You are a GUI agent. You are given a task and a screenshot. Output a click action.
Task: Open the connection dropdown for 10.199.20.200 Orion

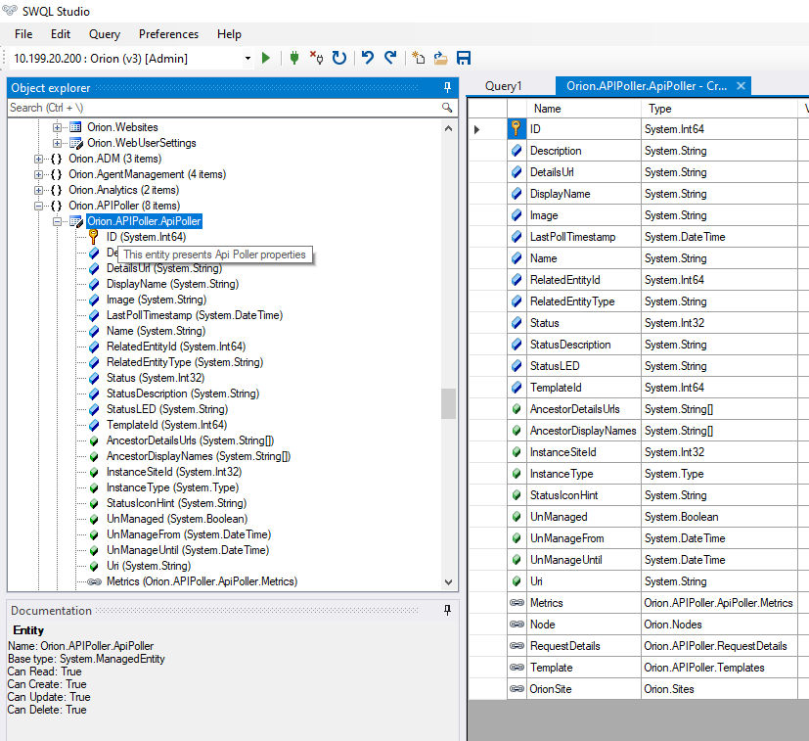[x=247, y=59]
